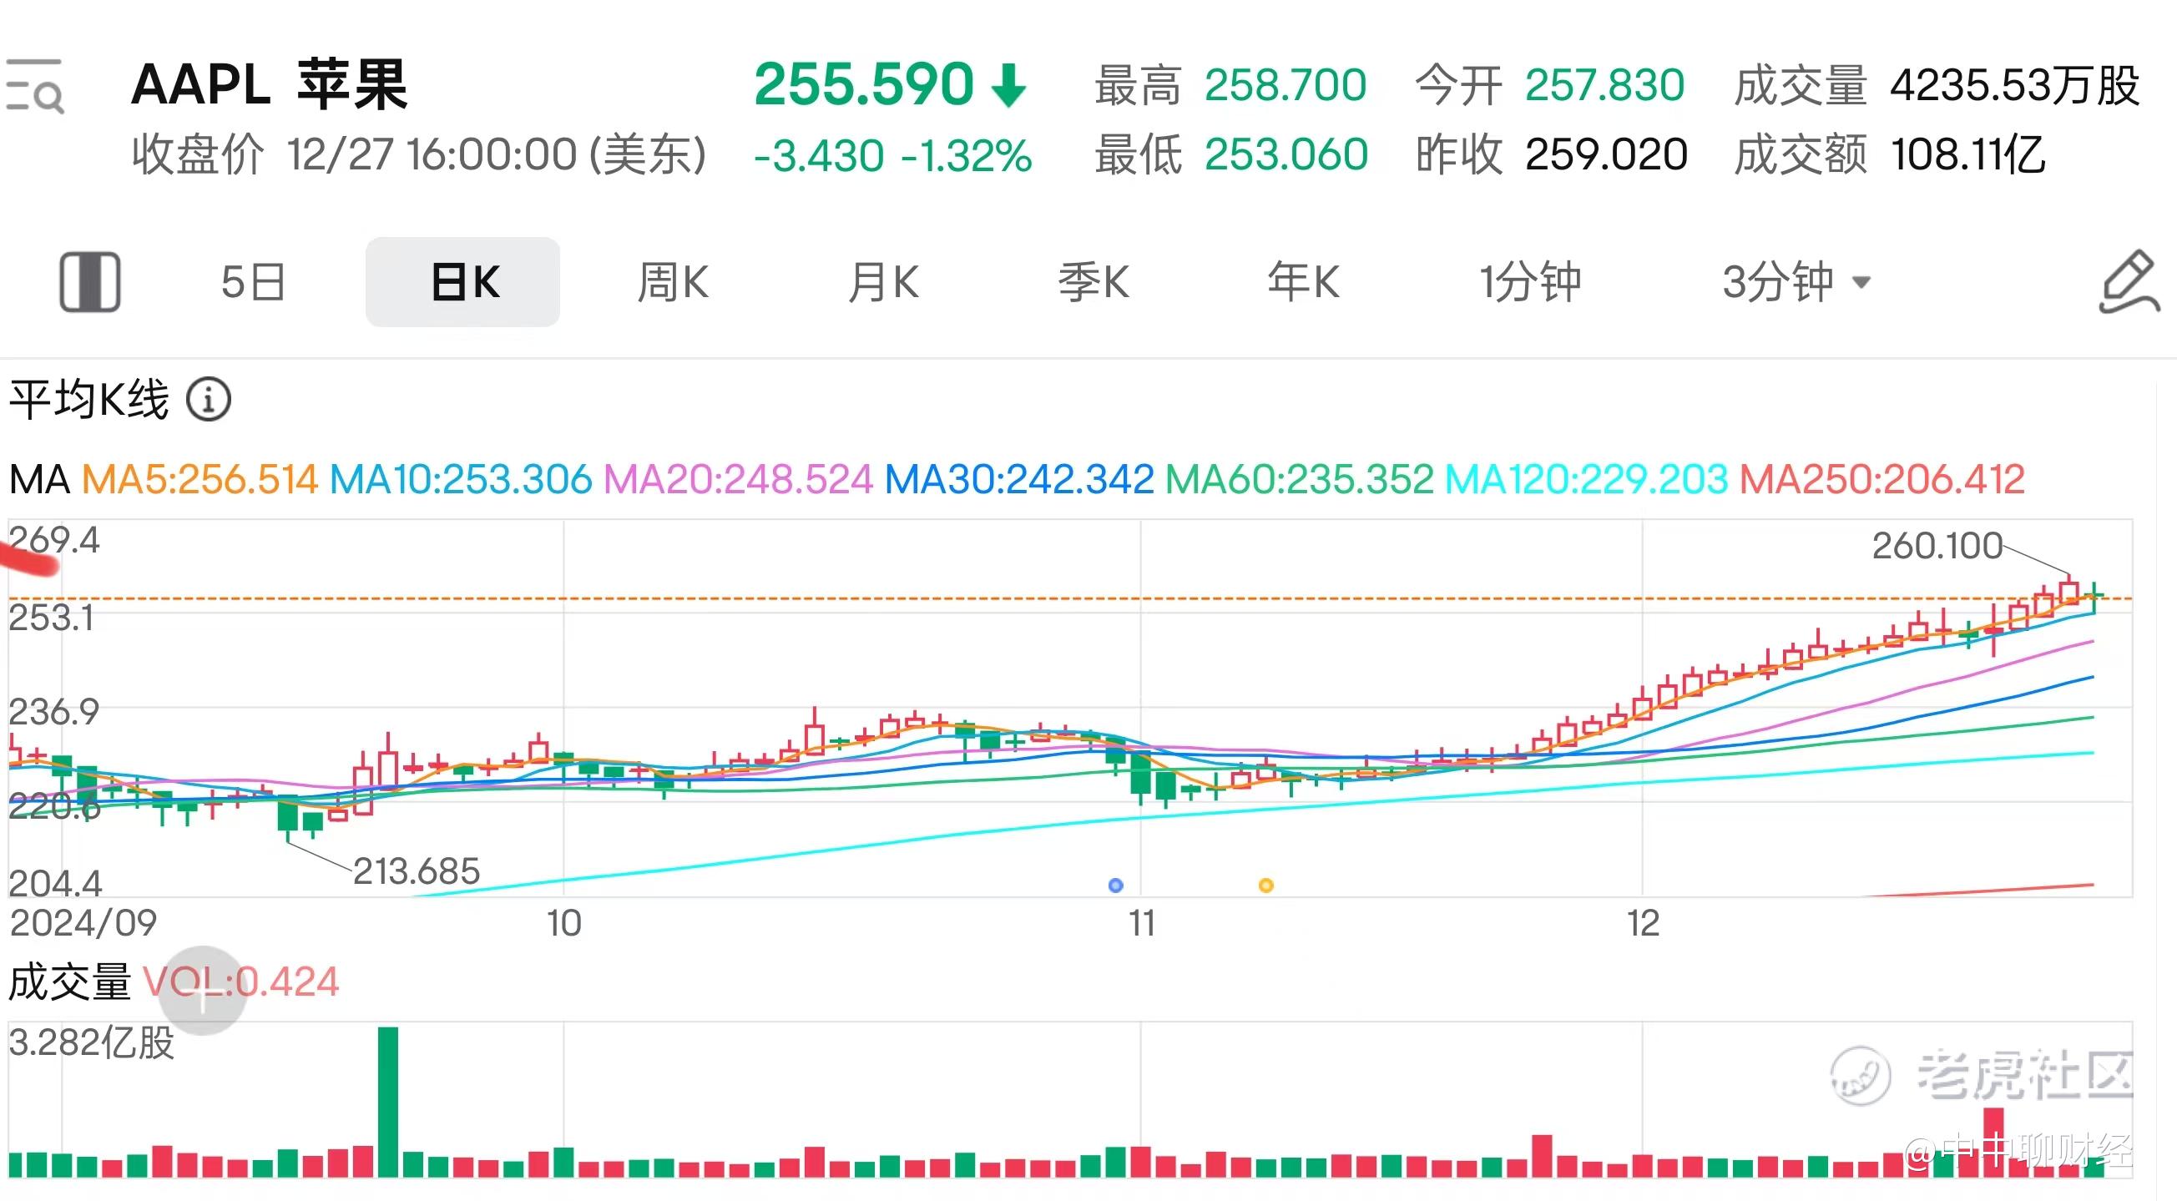The image size is (2177, 1201).
Task: Open the drawing pencil tool
Action: tap(2128, 281)
